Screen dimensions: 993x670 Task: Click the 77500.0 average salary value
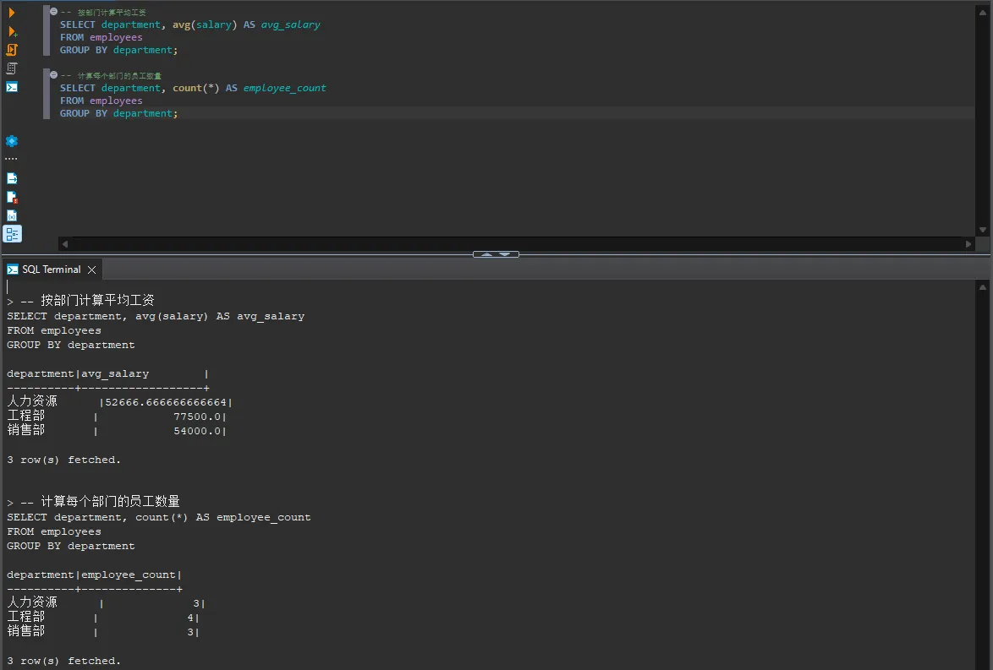point(198,417)
